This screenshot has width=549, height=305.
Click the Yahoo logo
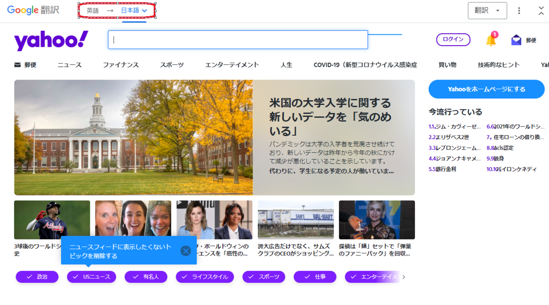[51, 41]
